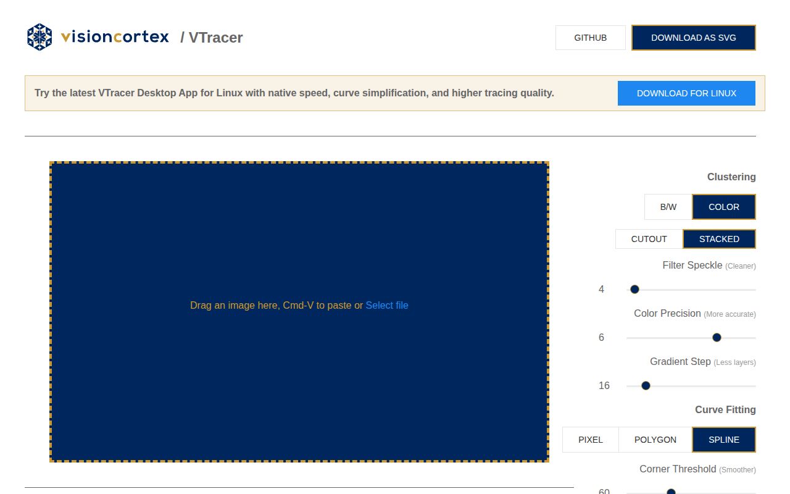Click the Filter Speckle value 4
The width and height of the screenshot is (790, 494).
(601, 289)
